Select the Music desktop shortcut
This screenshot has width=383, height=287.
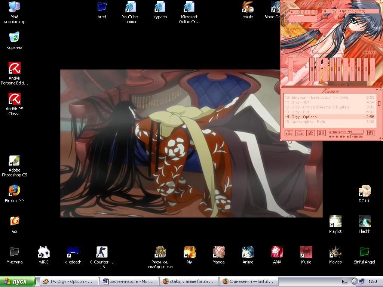(306, 255)
